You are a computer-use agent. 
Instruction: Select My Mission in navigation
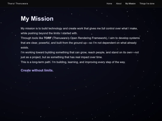(130, 4)
